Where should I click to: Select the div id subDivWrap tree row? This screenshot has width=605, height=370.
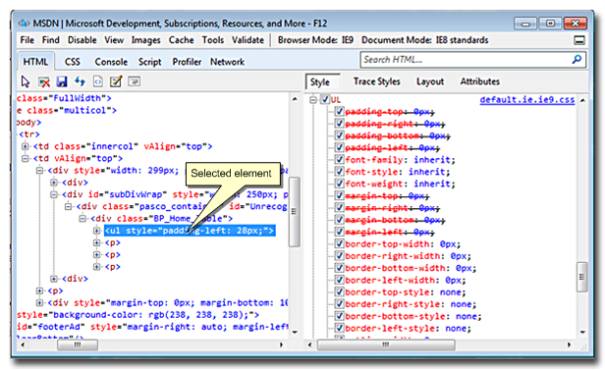(175, 194)
